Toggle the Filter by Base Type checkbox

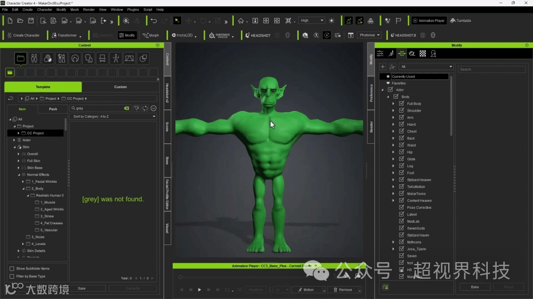12,276
